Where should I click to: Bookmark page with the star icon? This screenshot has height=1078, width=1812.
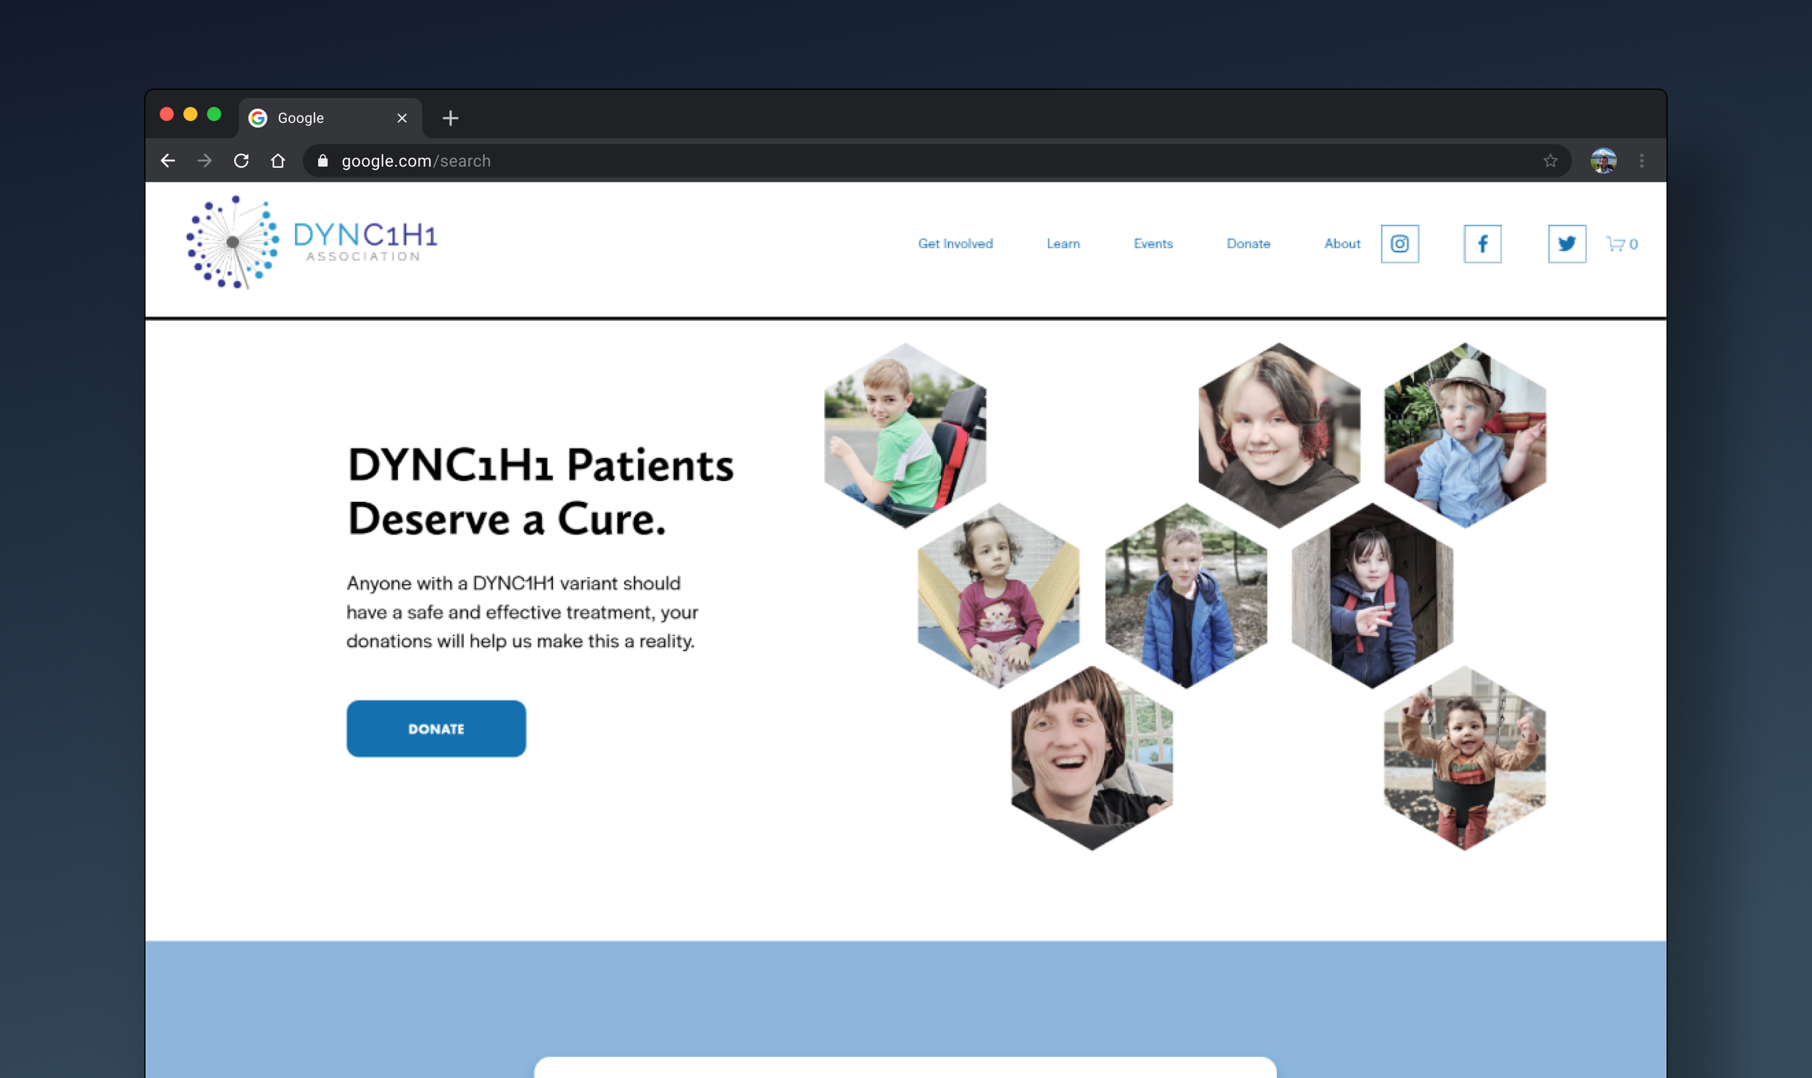pyautogui.click(x=1550, y=161)
